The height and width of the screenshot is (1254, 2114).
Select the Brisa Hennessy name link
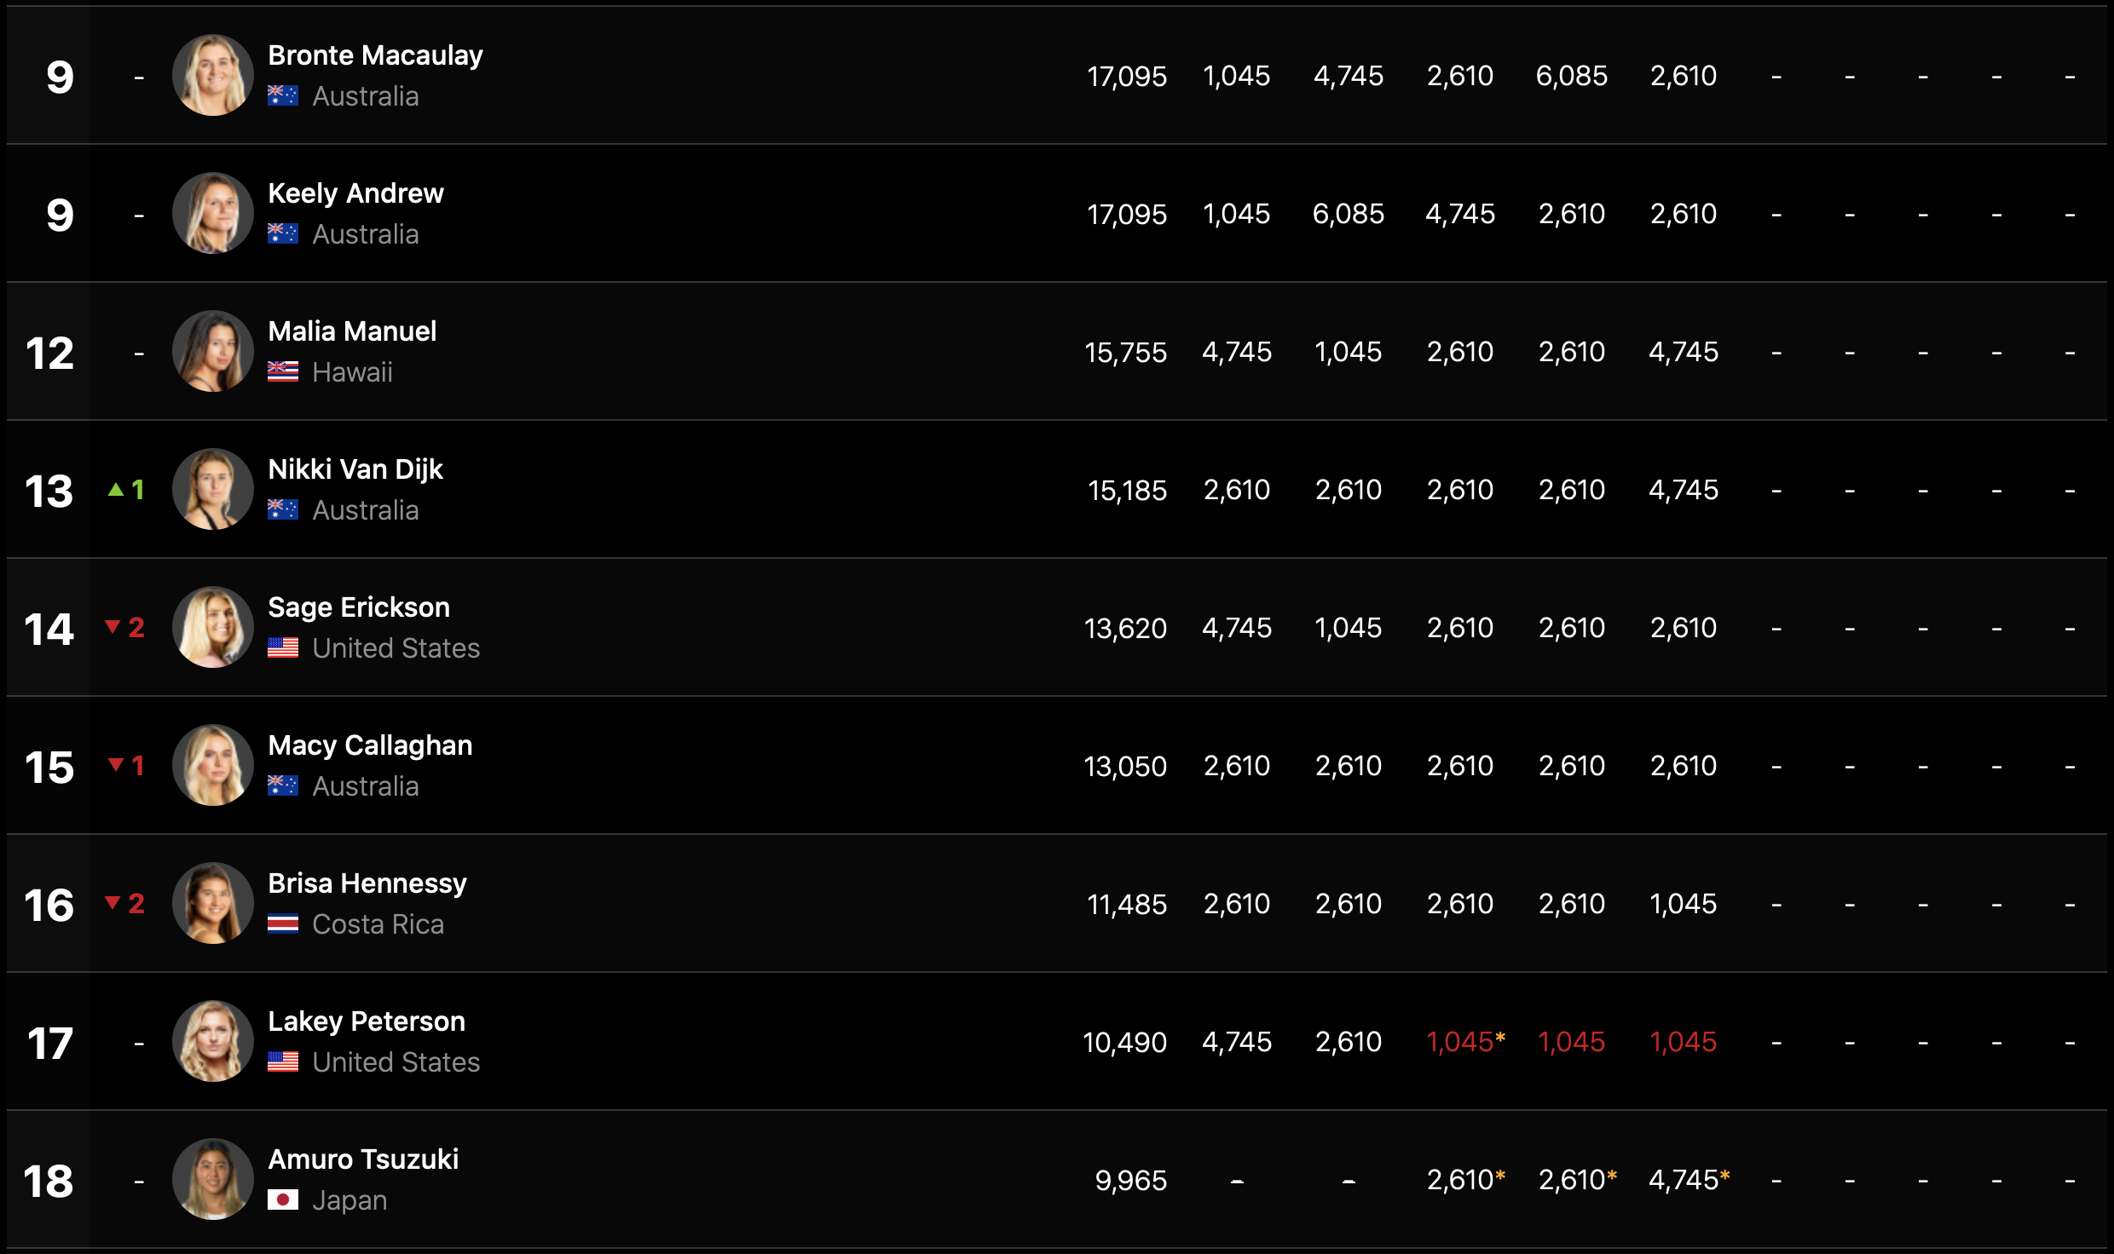(367, 883)
